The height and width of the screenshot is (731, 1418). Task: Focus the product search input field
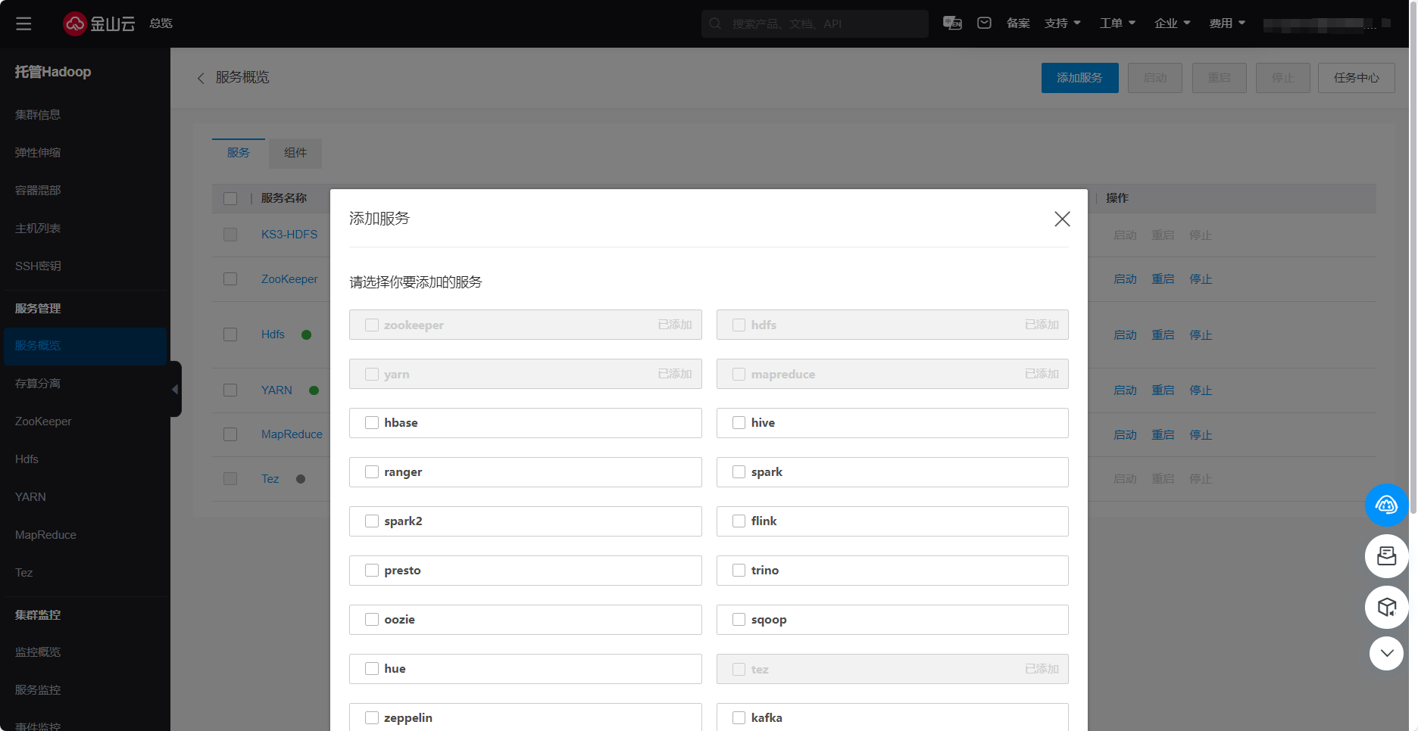(822, 23)
